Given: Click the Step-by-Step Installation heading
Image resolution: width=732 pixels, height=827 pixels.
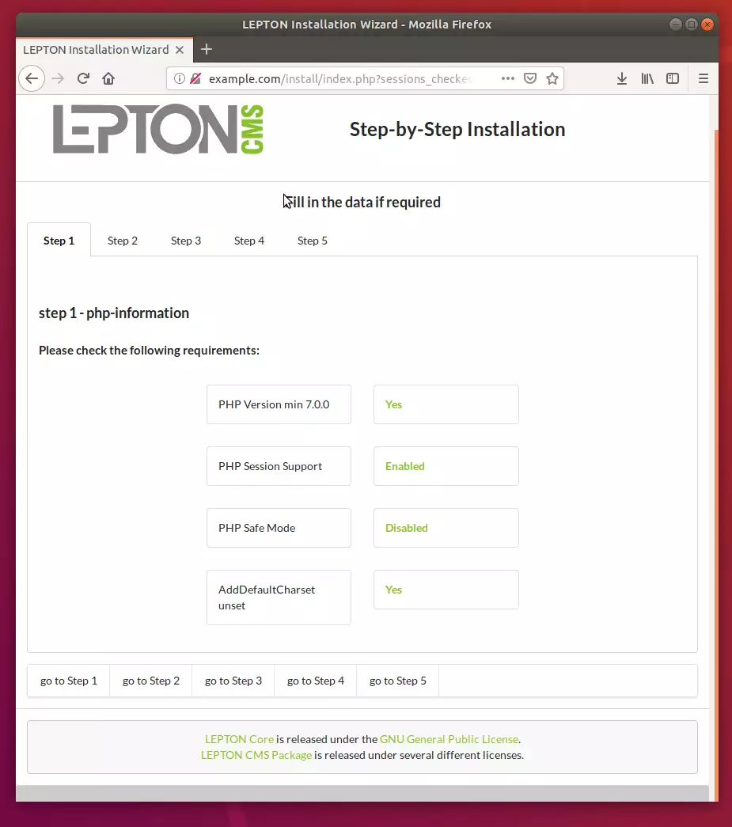Looking at the screenshot, I should 457,129.
